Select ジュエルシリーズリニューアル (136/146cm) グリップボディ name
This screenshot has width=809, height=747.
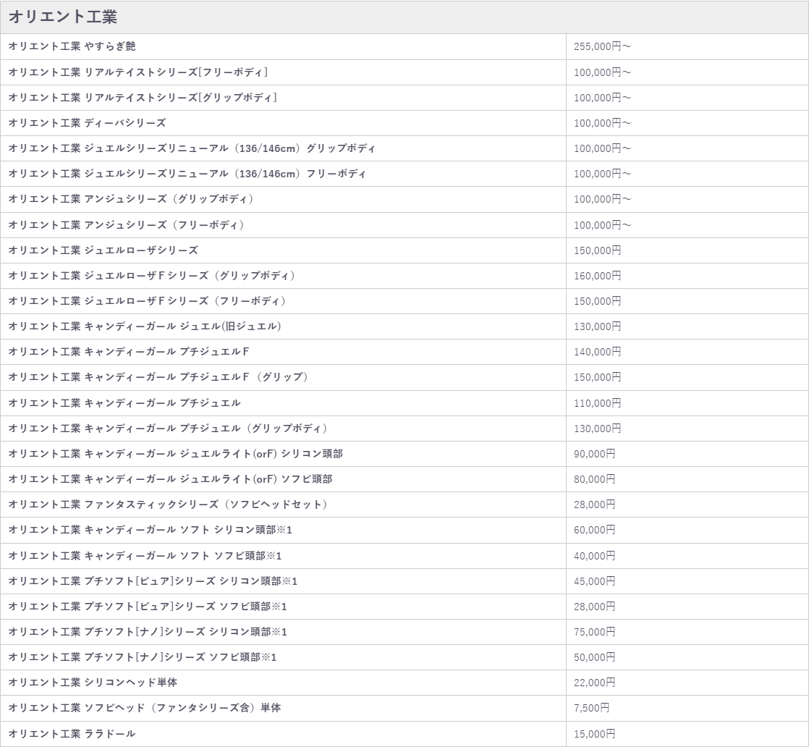192,148
